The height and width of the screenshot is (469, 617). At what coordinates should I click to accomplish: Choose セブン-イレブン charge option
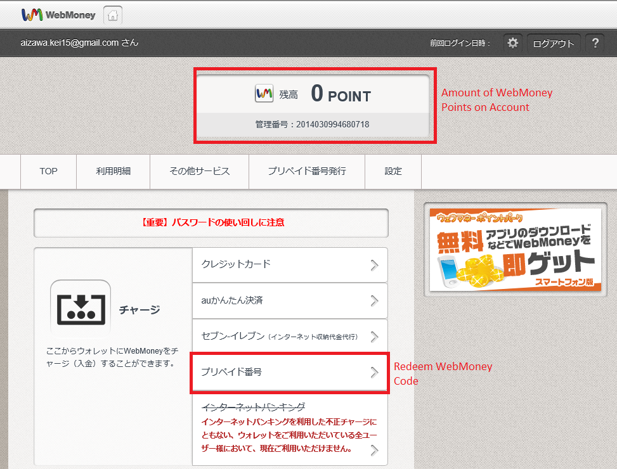pos(290,336)
